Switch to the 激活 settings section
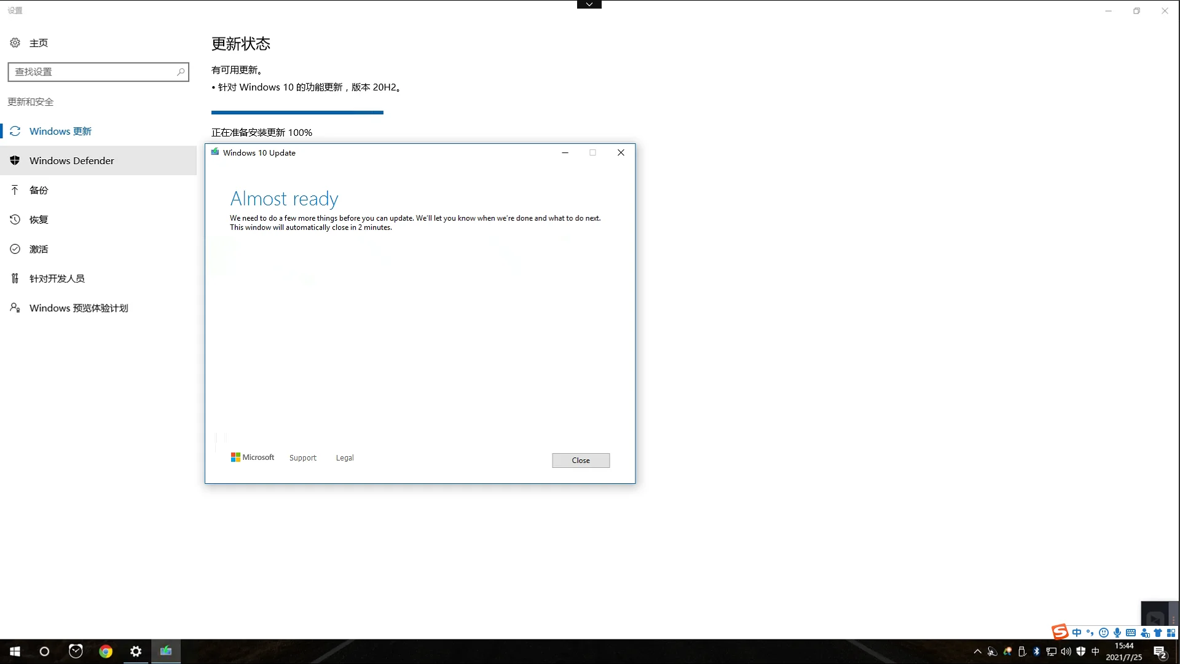The image size is (1180, 664). pos(38,249)
